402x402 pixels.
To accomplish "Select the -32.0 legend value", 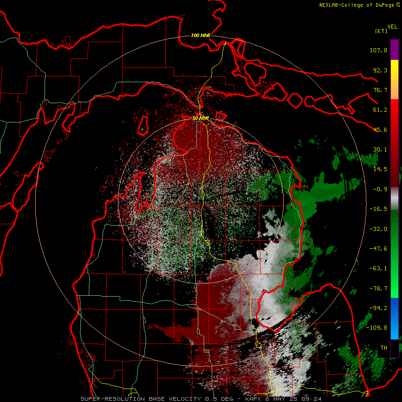I will pos(378,229).
